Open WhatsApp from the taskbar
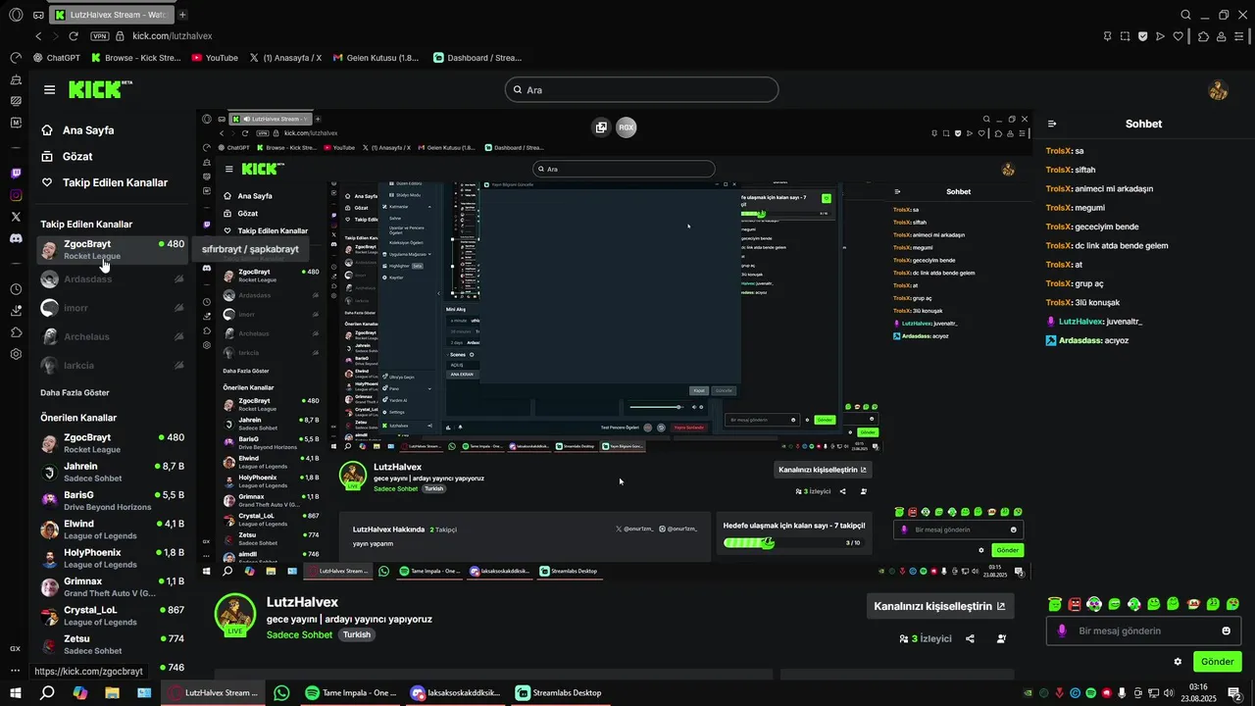1255x706 pixels. (281, 692)
